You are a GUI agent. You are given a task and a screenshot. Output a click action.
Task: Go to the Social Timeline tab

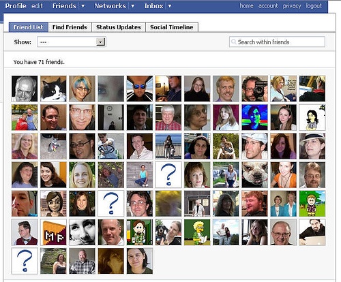[x=172, y=27]
